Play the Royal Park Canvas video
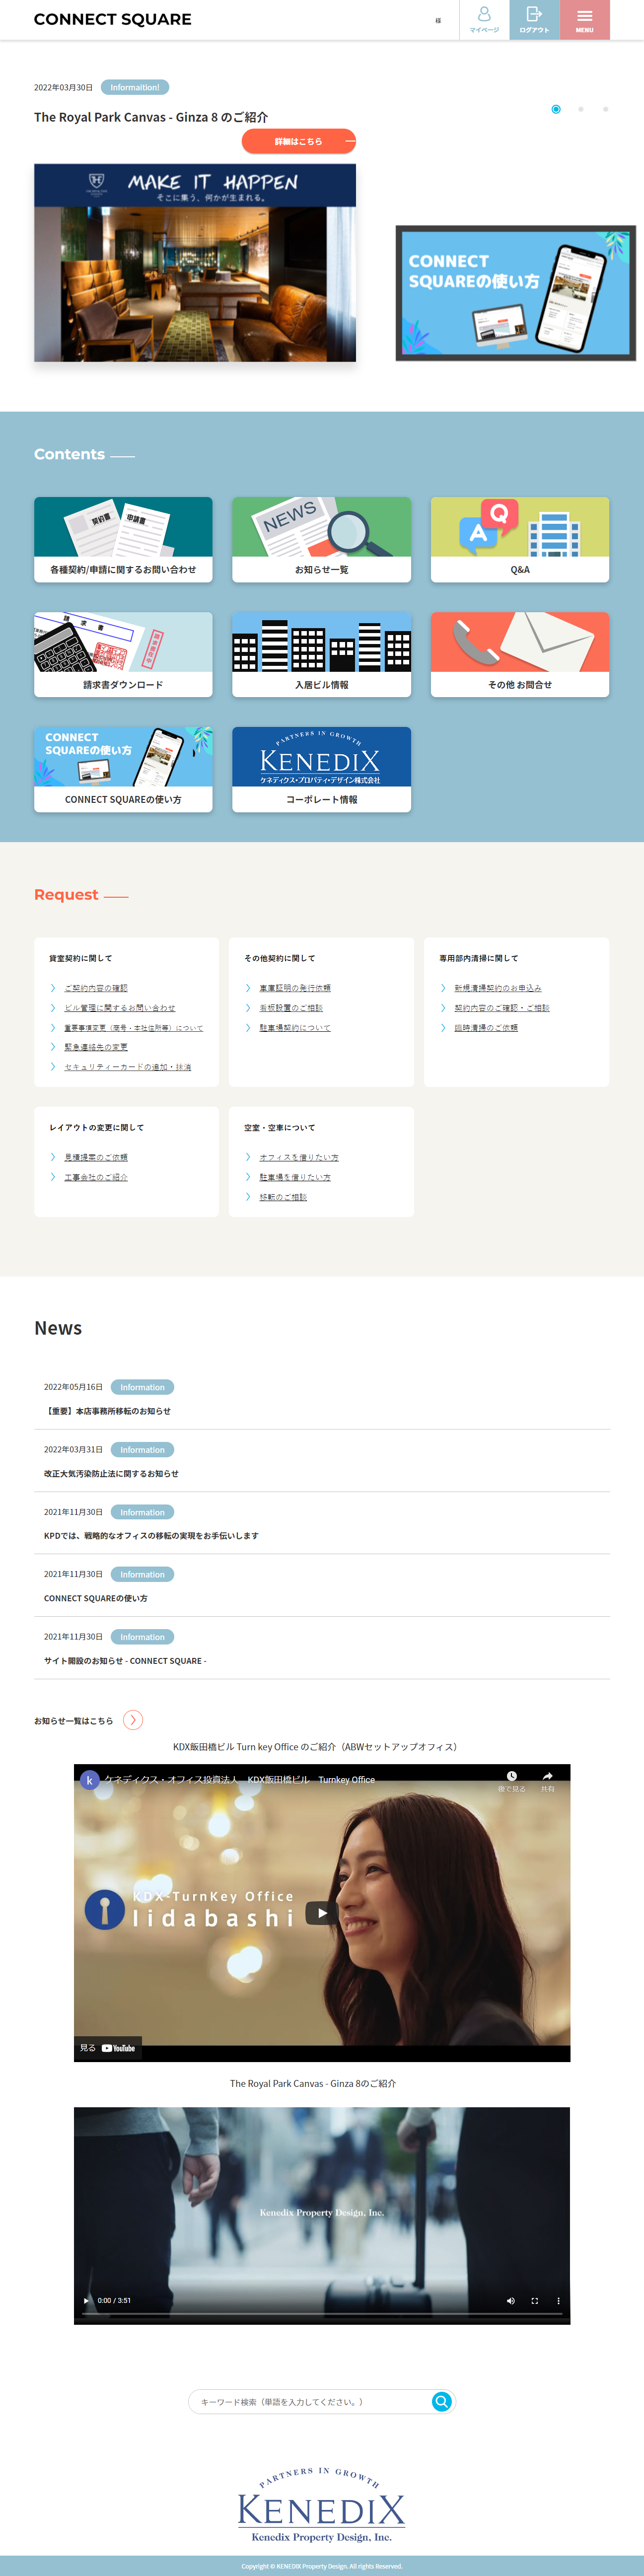Image resolution: width=644 pixels, height=2576 pixels. (86, 2301)
